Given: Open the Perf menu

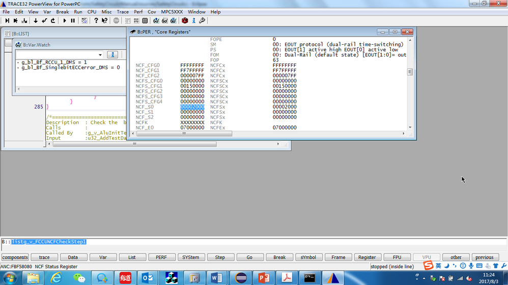Looking at the screenshot, I should 138,12.
